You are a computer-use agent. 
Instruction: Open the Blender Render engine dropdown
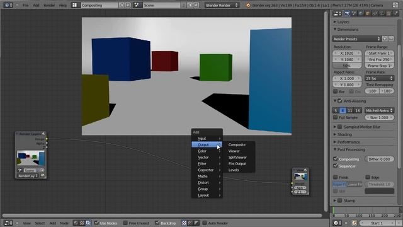point(222,5)
